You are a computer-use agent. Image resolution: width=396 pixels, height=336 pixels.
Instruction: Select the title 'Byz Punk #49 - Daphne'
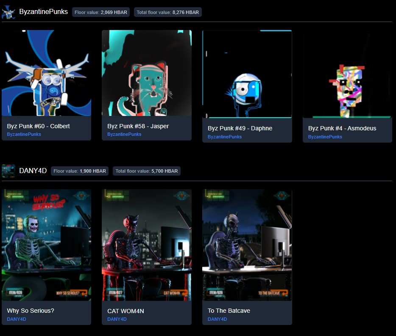[240, 128]
